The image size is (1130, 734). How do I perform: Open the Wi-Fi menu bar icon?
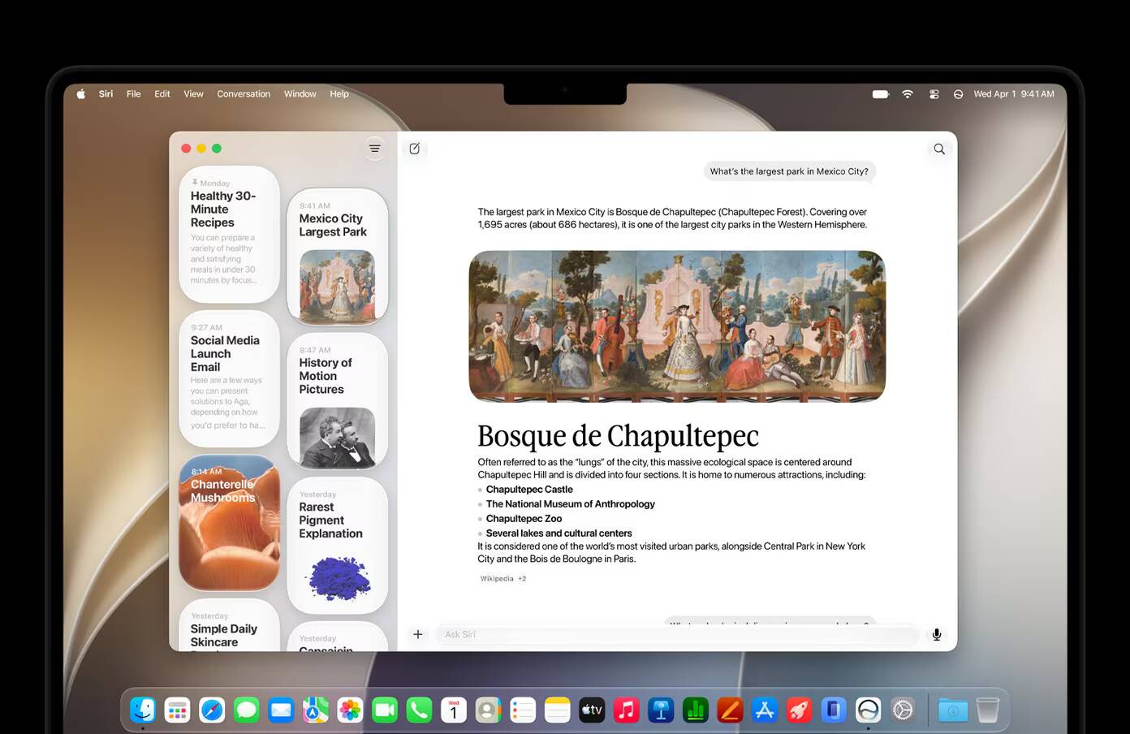coord(908,94)
